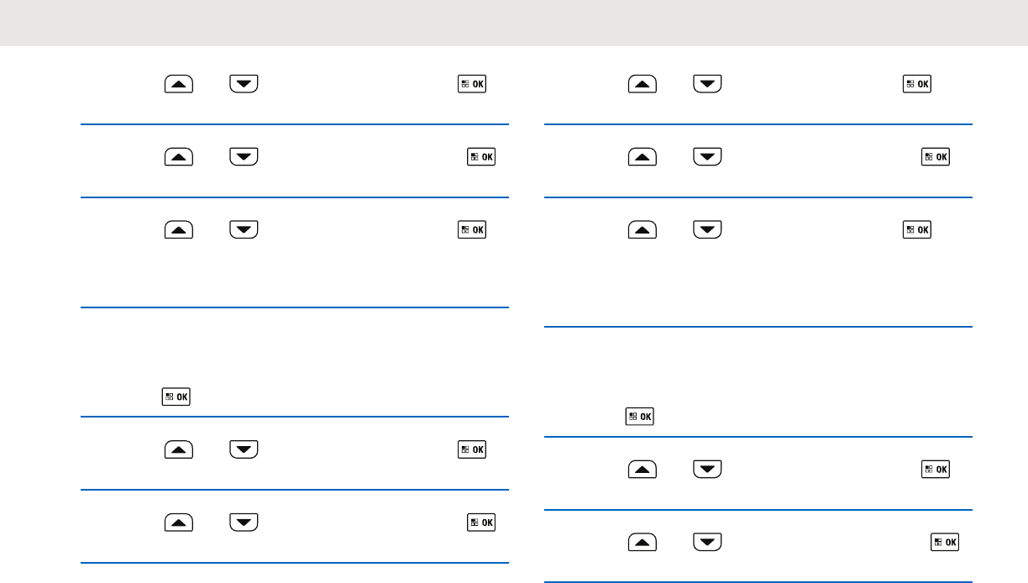This screenshot has width=1028, height=583.
Task: Click up arrow in left column's top row
Action: pyautogui.click(x=179, y=84)
